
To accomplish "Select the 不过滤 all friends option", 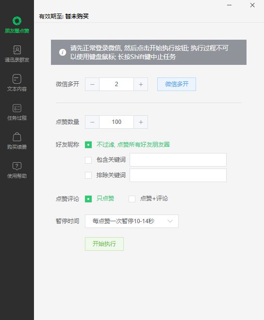I will [x=88, y=145].
